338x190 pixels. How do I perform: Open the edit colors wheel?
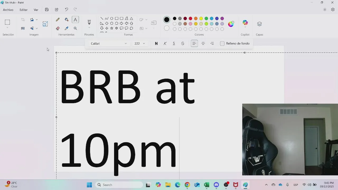(x=231, y=24)
